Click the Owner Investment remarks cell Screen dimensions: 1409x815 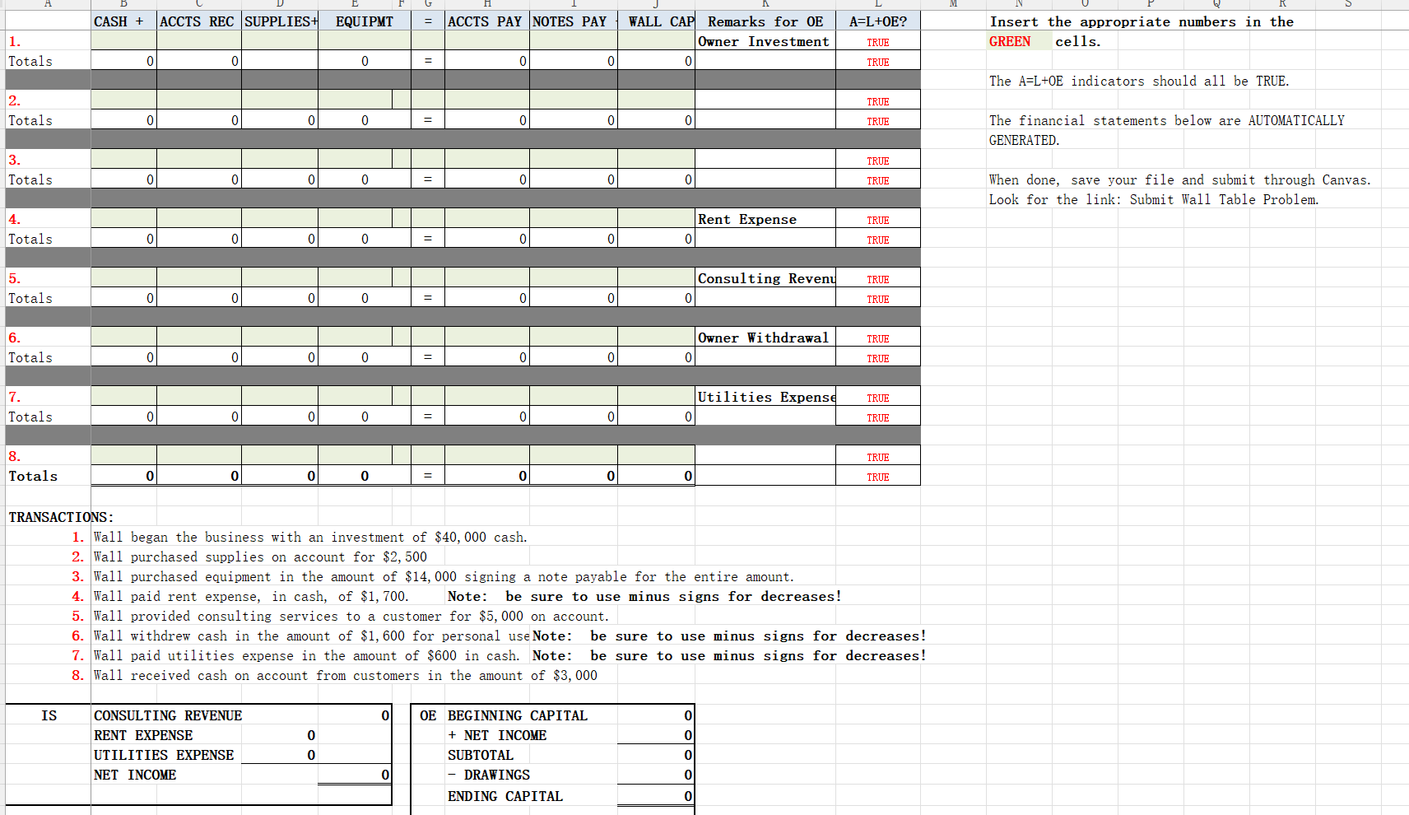763,41
